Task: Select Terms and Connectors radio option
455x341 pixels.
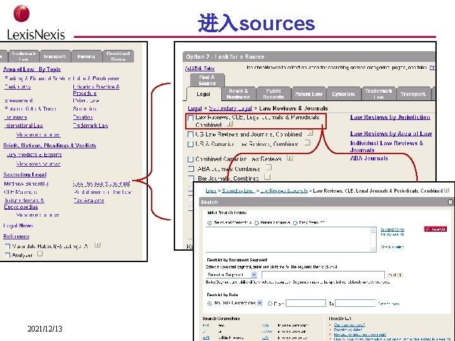Action: [x=209, y=223]
